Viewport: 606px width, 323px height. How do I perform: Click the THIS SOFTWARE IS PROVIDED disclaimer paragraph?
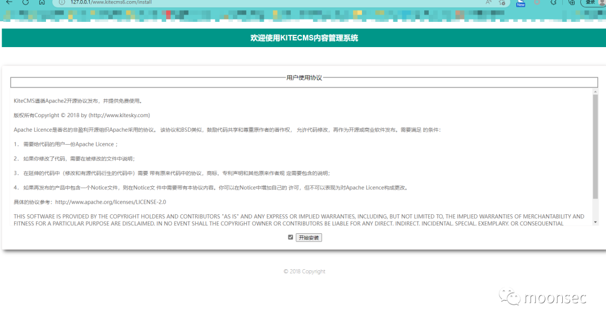click(x=299, y=219)
